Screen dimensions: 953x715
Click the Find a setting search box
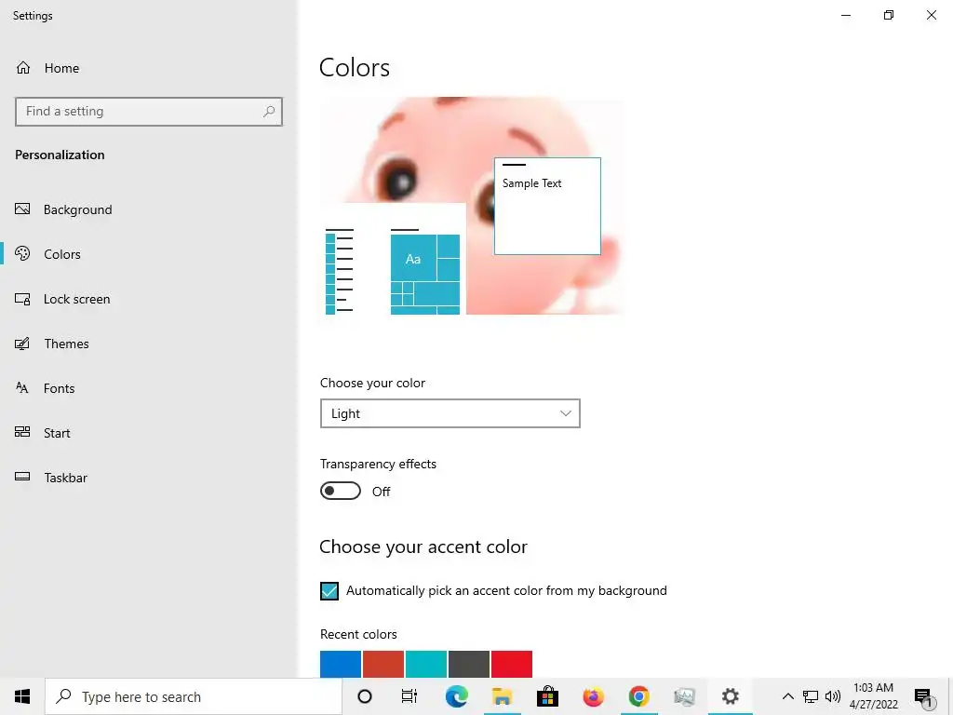[149, 112]
